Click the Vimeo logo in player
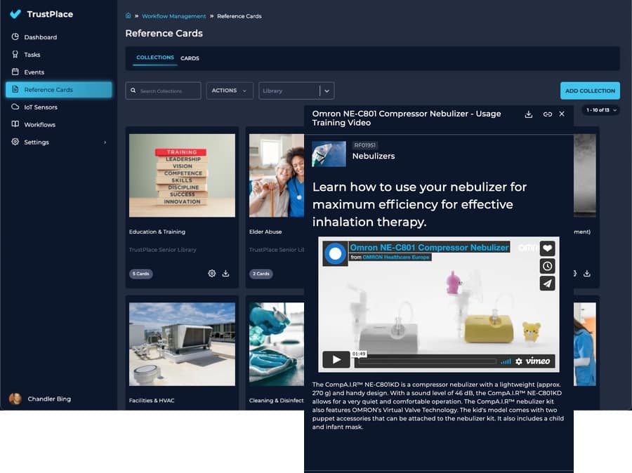This screenshot has height=473, width=632. (538, 361)
